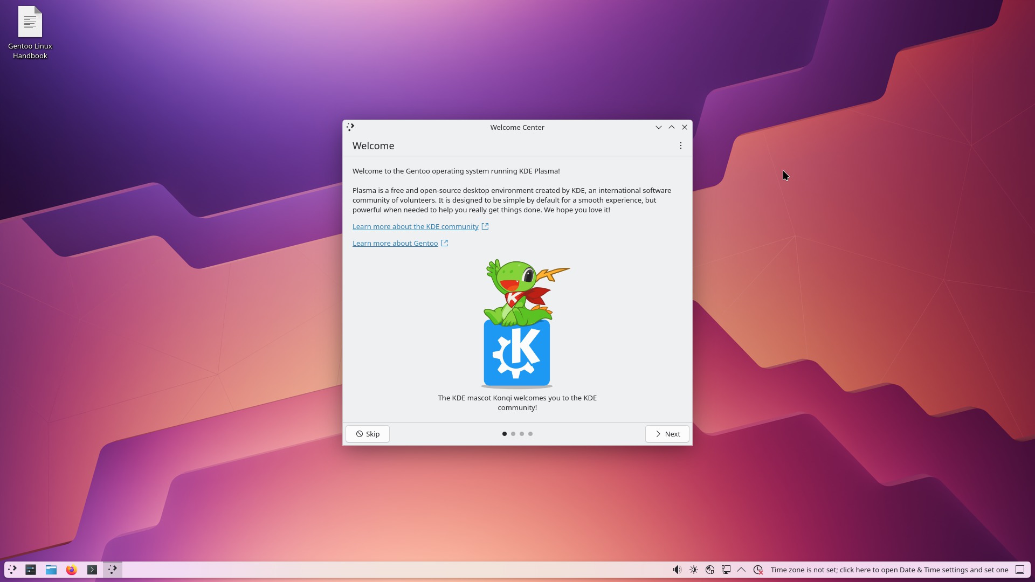Click the Konqi mascot image
1035x582 pixels.
point(517,323)
